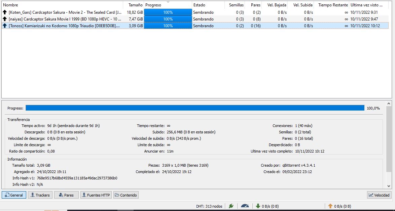Click the 3,09 GiB size cell in list

click(x=136, y=26)
